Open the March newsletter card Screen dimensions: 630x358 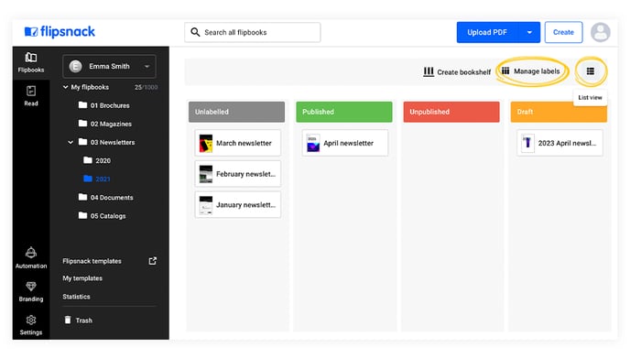(238, 143)
